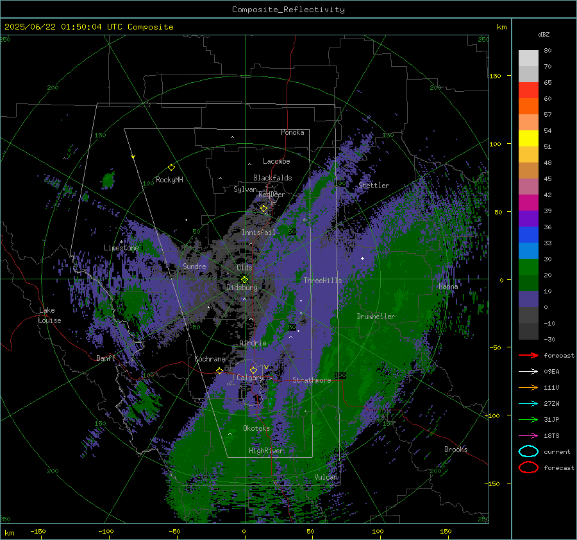
Task: Click the yellow diamond marker below Cochrane
Action: (219, 371)
